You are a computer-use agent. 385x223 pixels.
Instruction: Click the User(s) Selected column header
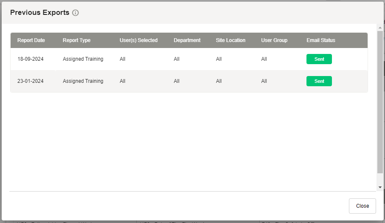coord(138,40)
